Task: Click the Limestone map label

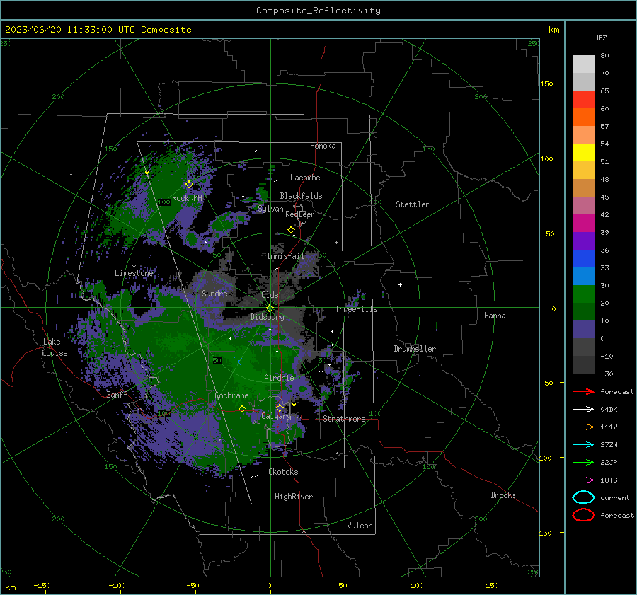Action: point(134,273)
